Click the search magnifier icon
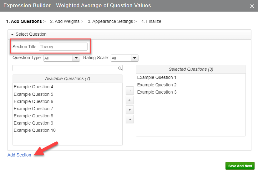The height and width of the screenshot is (174, 258). (120, 68)
